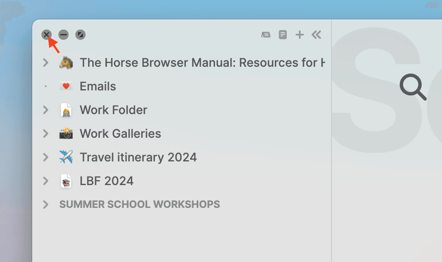Click the books icon beside LBF 2024

coord(66,181)
